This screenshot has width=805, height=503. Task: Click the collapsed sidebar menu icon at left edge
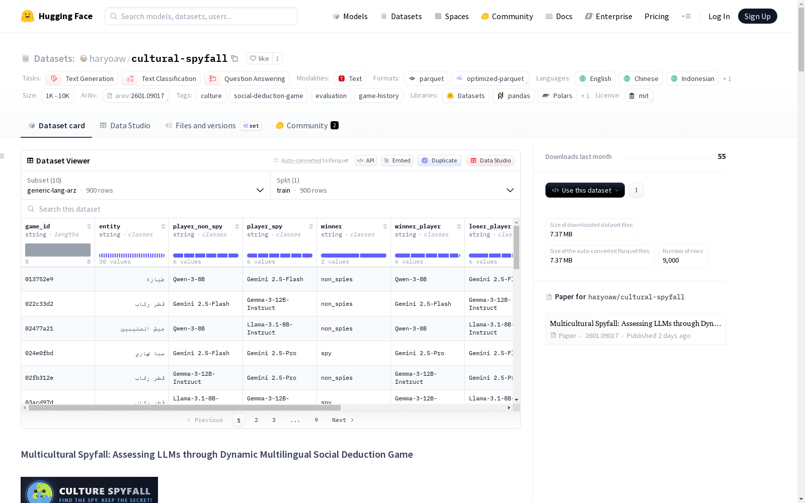2,156
